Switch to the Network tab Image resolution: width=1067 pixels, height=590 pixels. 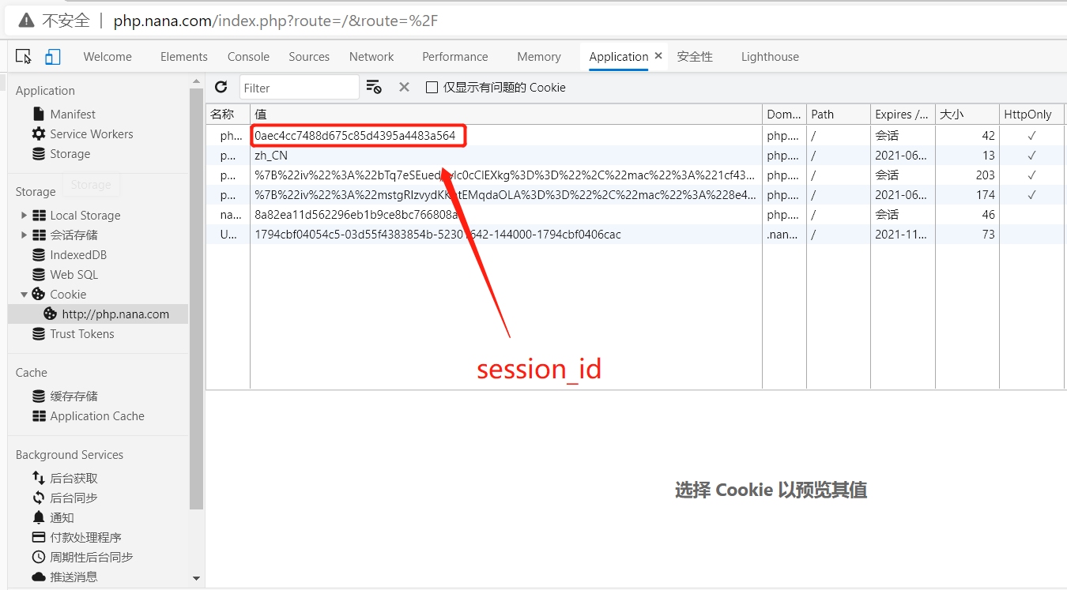click(x=371, y=56)
